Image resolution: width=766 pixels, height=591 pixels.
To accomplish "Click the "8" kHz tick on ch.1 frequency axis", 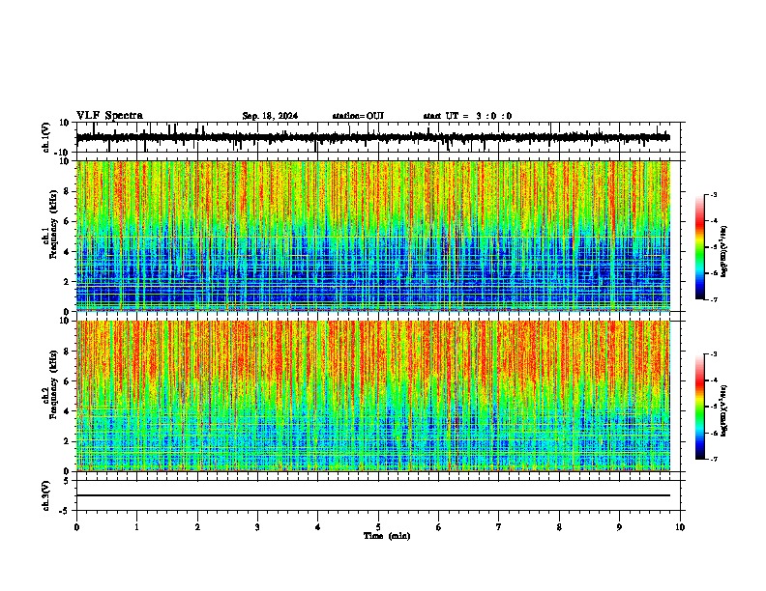I will 67,191.
